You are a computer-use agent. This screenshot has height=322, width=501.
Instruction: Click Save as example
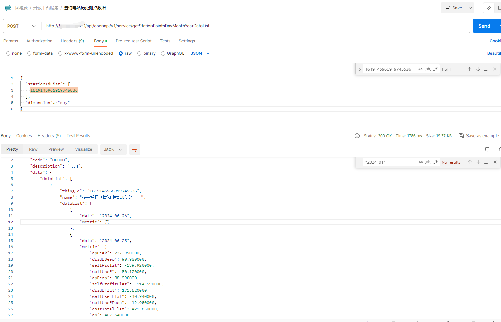pyautogui.click(x=479, y=136)
